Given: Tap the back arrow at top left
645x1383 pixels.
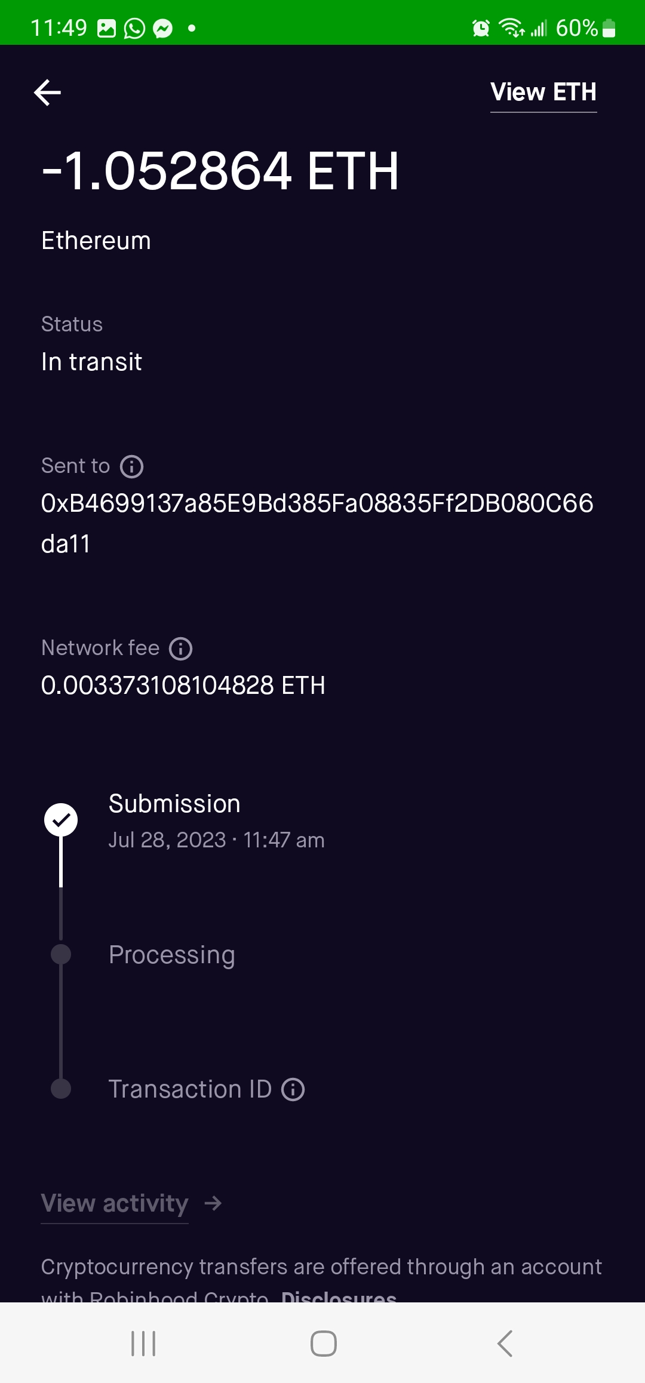Looking at the screenshot, I should pyautogui.click(x=48, y=93).
